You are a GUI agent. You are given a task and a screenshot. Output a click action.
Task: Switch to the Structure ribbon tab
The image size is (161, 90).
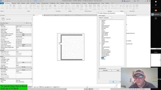(14, 3)
